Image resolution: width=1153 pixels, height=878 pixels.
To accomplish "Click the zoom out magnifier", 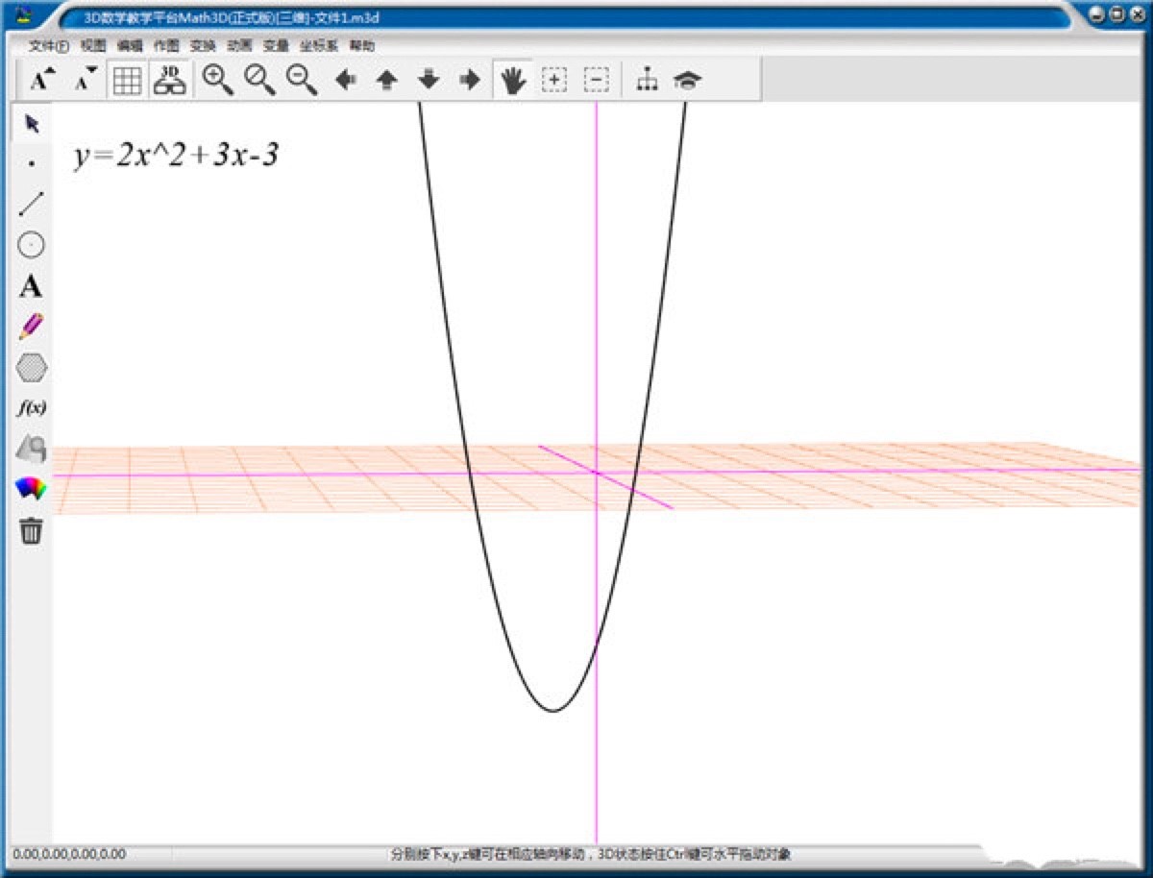I will pos(302,80).
